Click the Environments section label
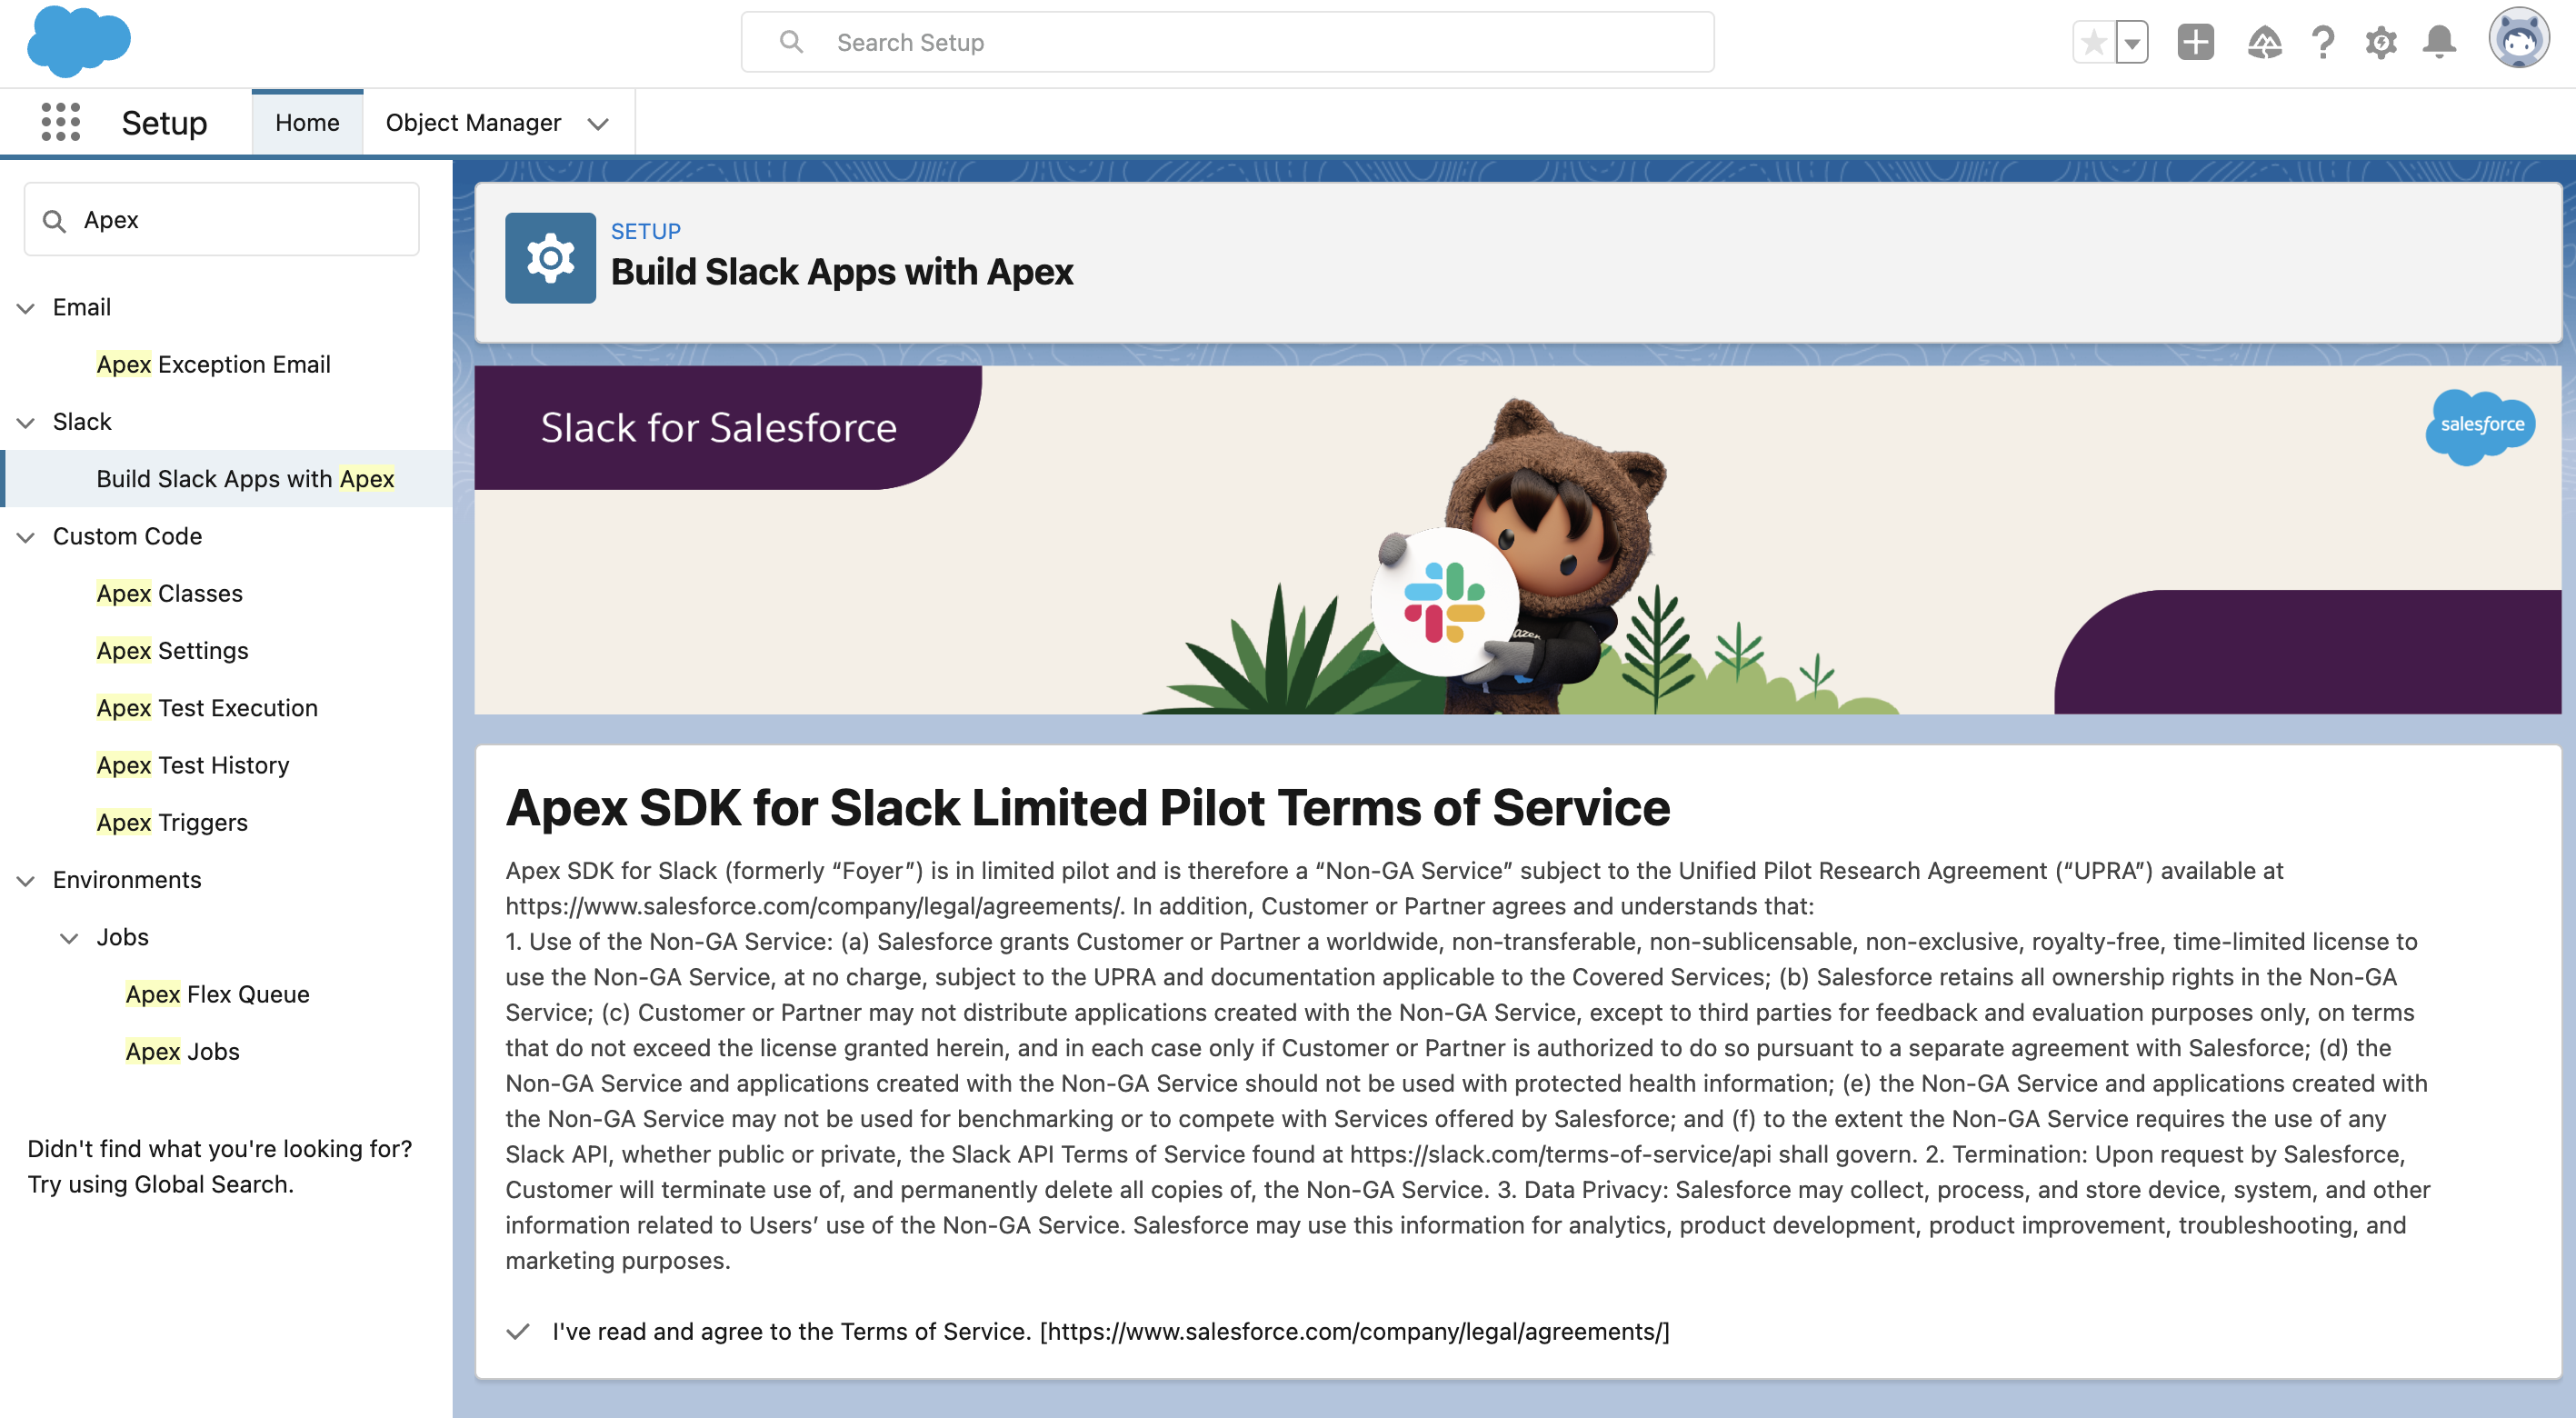The image size is (2576, 1418). pos(127,879)
